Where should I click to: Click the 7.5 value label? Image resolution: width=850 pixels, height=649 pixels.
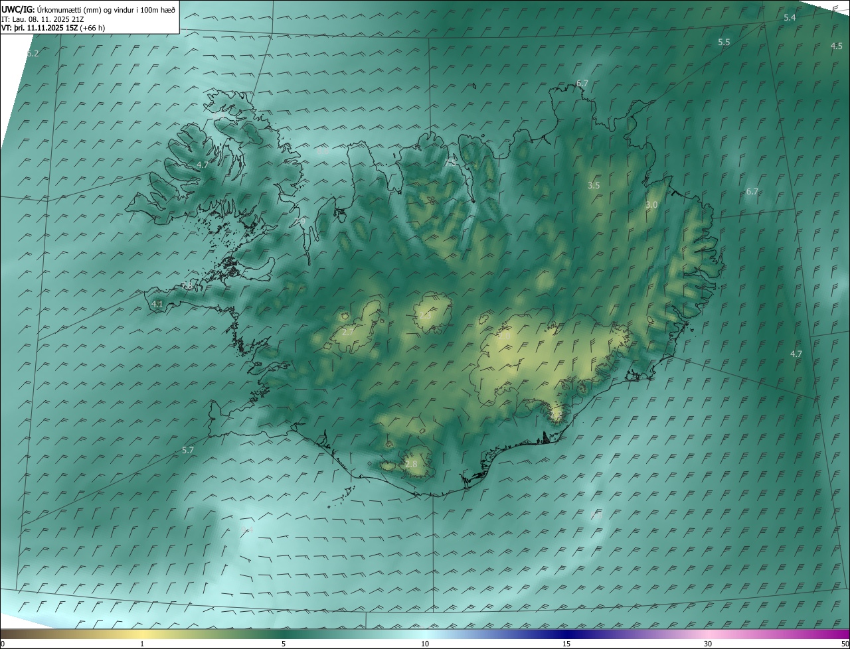452,163
